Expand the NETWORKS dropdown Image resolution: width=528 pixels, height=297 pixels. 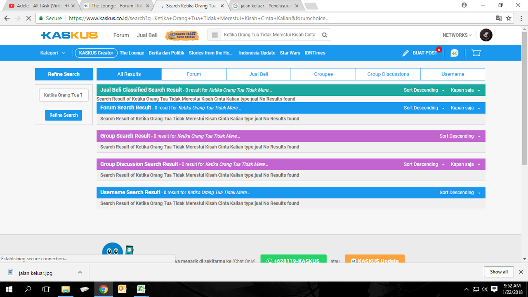(x=457, y=35)
